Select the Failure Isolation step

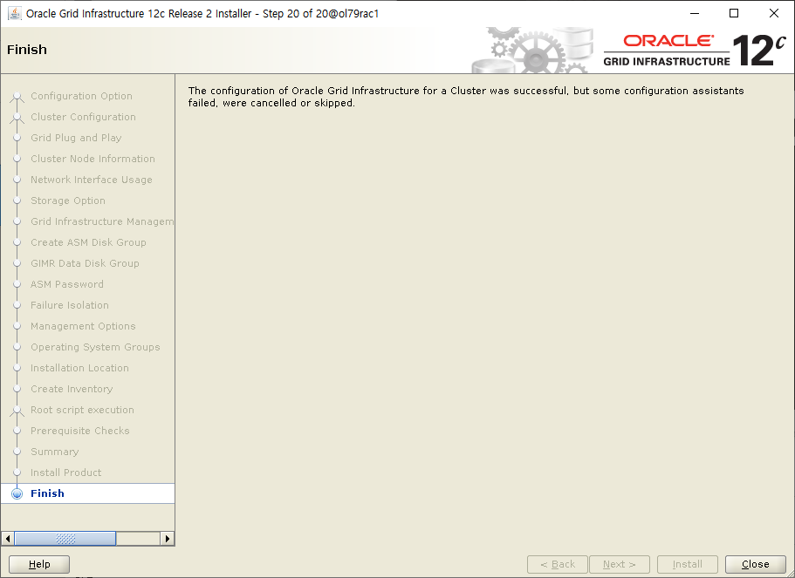[70, 305]
